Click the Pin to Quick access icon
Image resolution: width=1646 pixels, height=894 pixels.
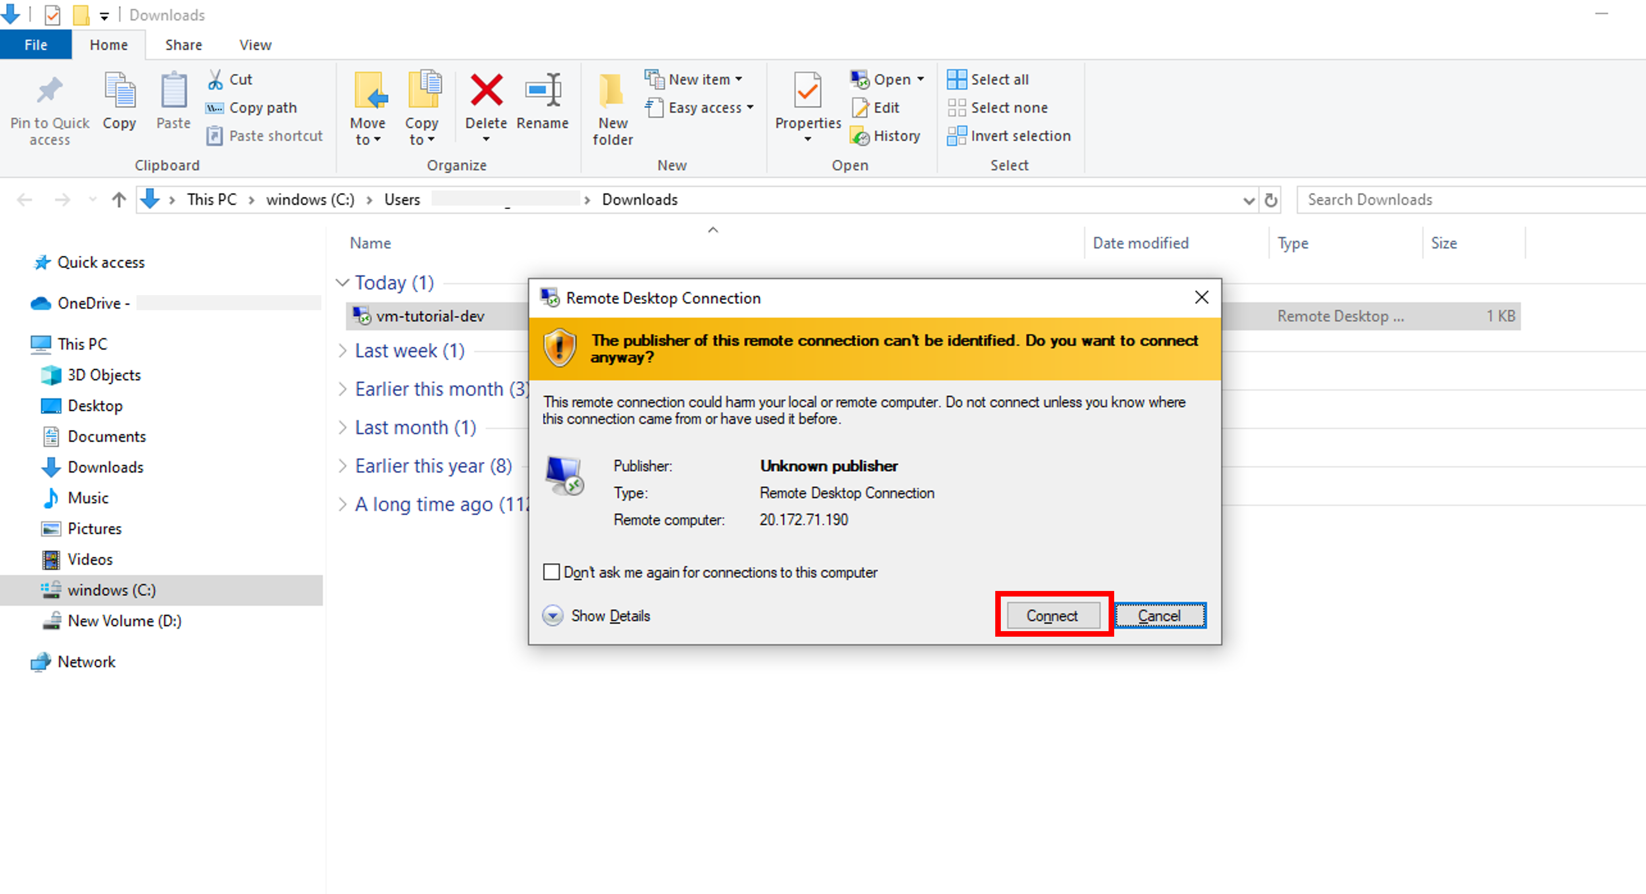(49, 90)
